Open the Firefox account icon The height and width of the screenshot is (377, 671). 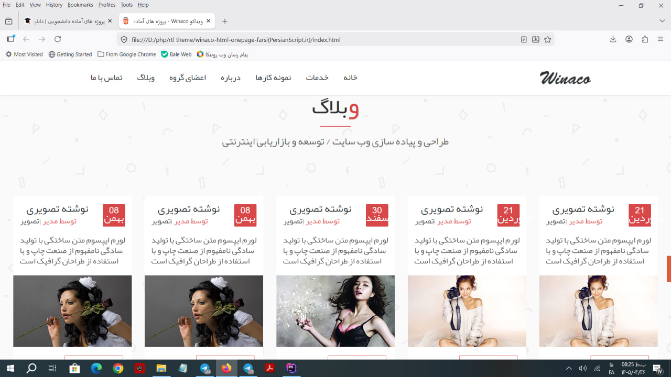[629, 39]
